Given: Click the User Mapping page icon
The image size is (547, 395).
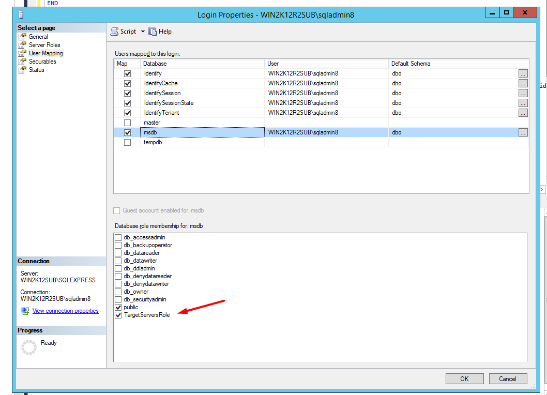Looking at the screenshot, I should [22, 53].
